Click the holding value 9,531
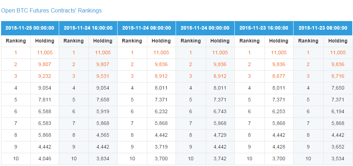 point(102,76)
